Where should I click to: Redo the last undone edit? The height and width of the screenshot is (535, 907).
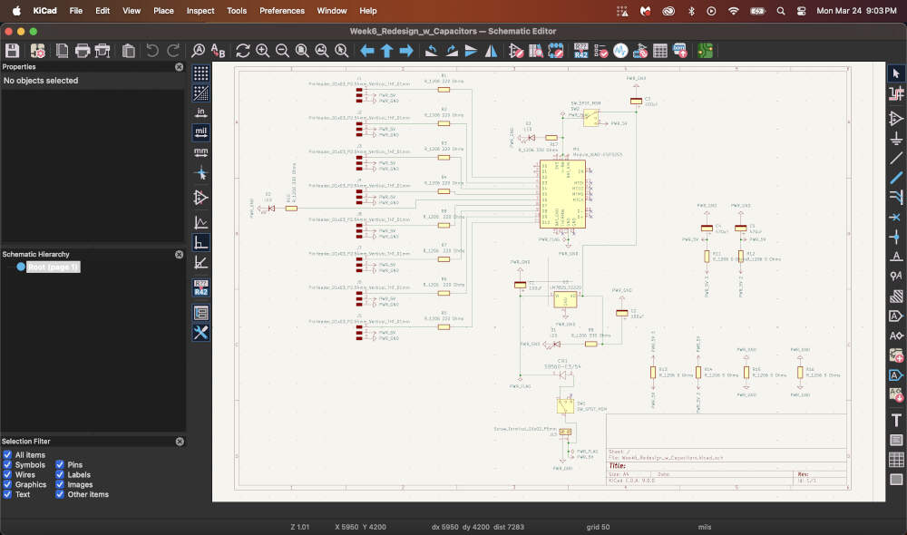coord(173,51)
